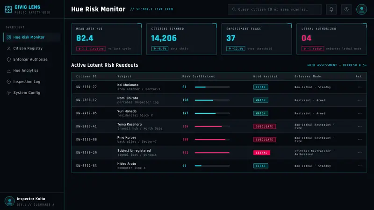Click the Grid Assessment refresh label
Viewport: 374px width, 210px height.
[x=337, y=65]
